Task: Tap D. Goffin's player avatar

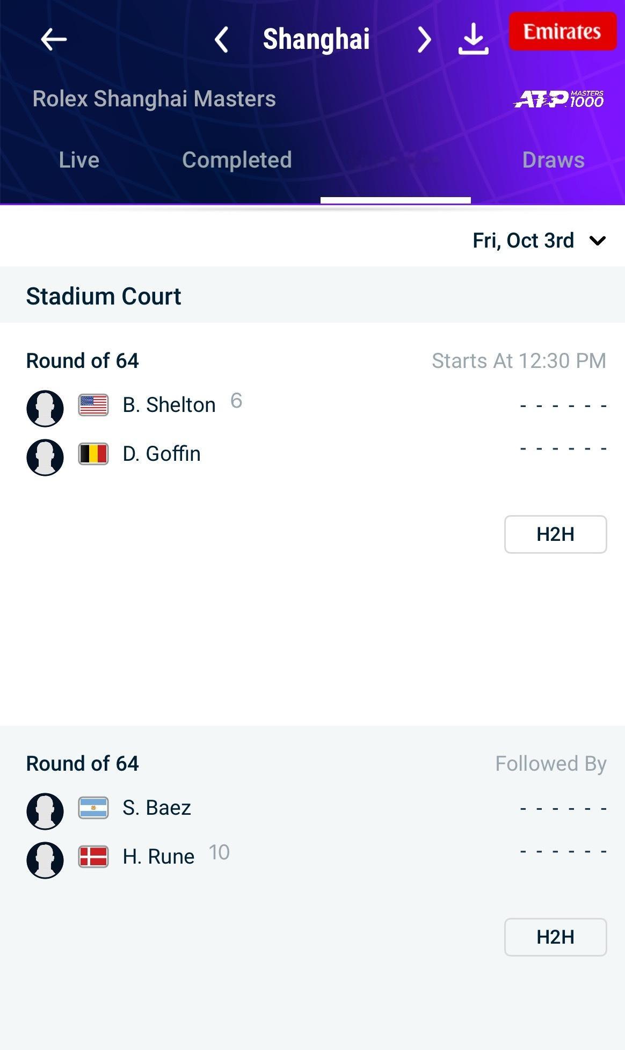Action: [45, 457]
